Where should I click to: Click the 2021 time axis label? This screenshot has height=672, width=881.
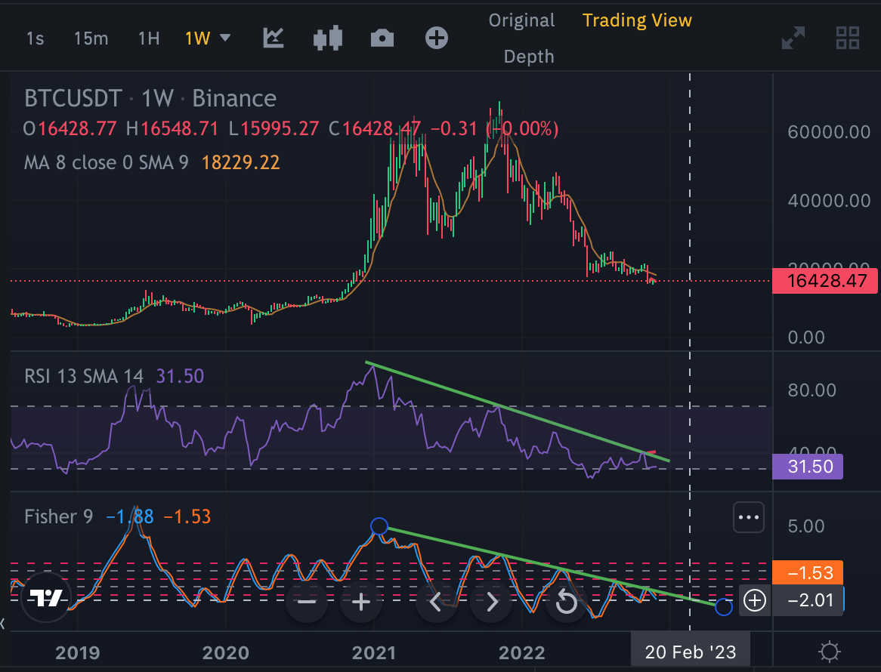(x=374, y=653)
